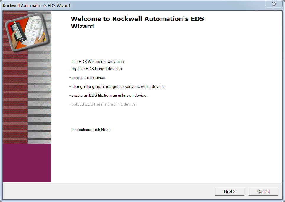This screenshot has height=202, width=285.
Task: Close the EDS Wizard window
Action: pyautogui.click(x=274, y=4)
